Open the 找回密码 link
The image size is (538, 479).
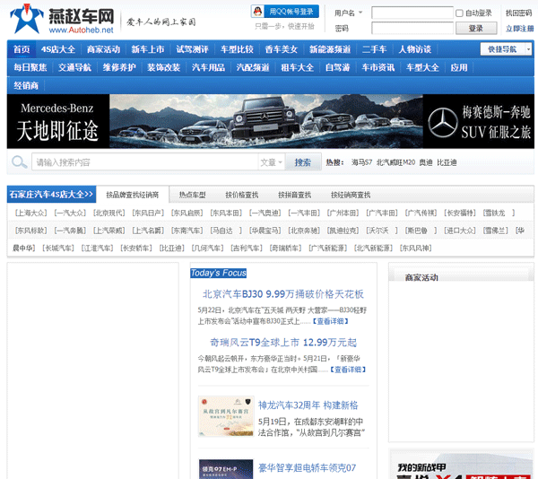519,13
